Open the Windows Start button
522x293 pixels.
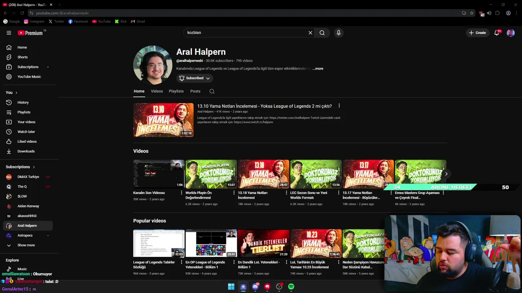click(231, 286)
